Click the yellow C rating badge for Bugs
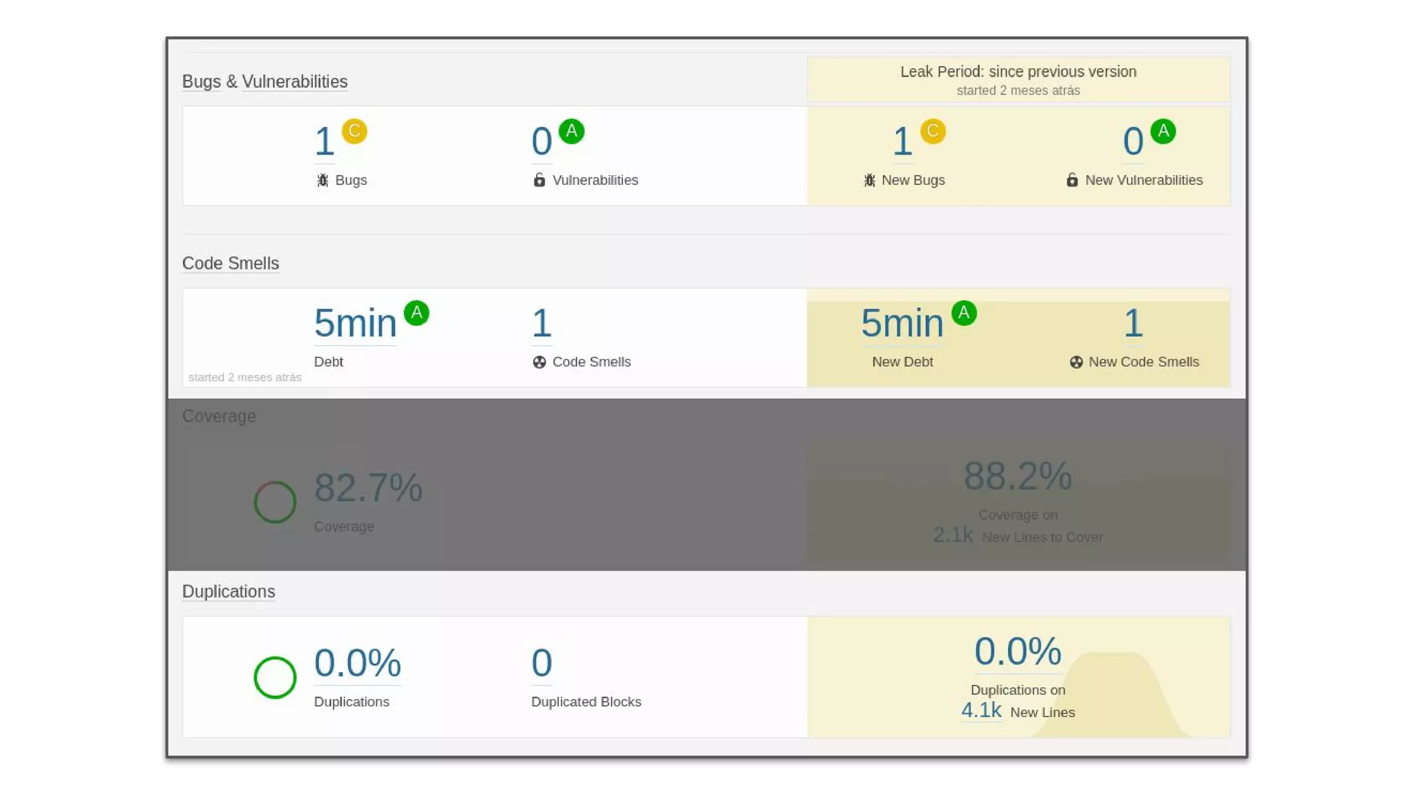 pyautogui.click(x=354, y=131)
